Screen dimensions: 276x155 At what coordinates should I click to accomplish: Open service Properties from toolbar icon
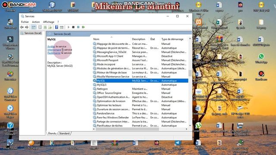click(40, 27)
